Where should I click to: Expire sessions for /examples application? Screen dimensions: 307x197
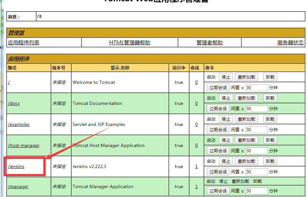click(x=218, y=130)
